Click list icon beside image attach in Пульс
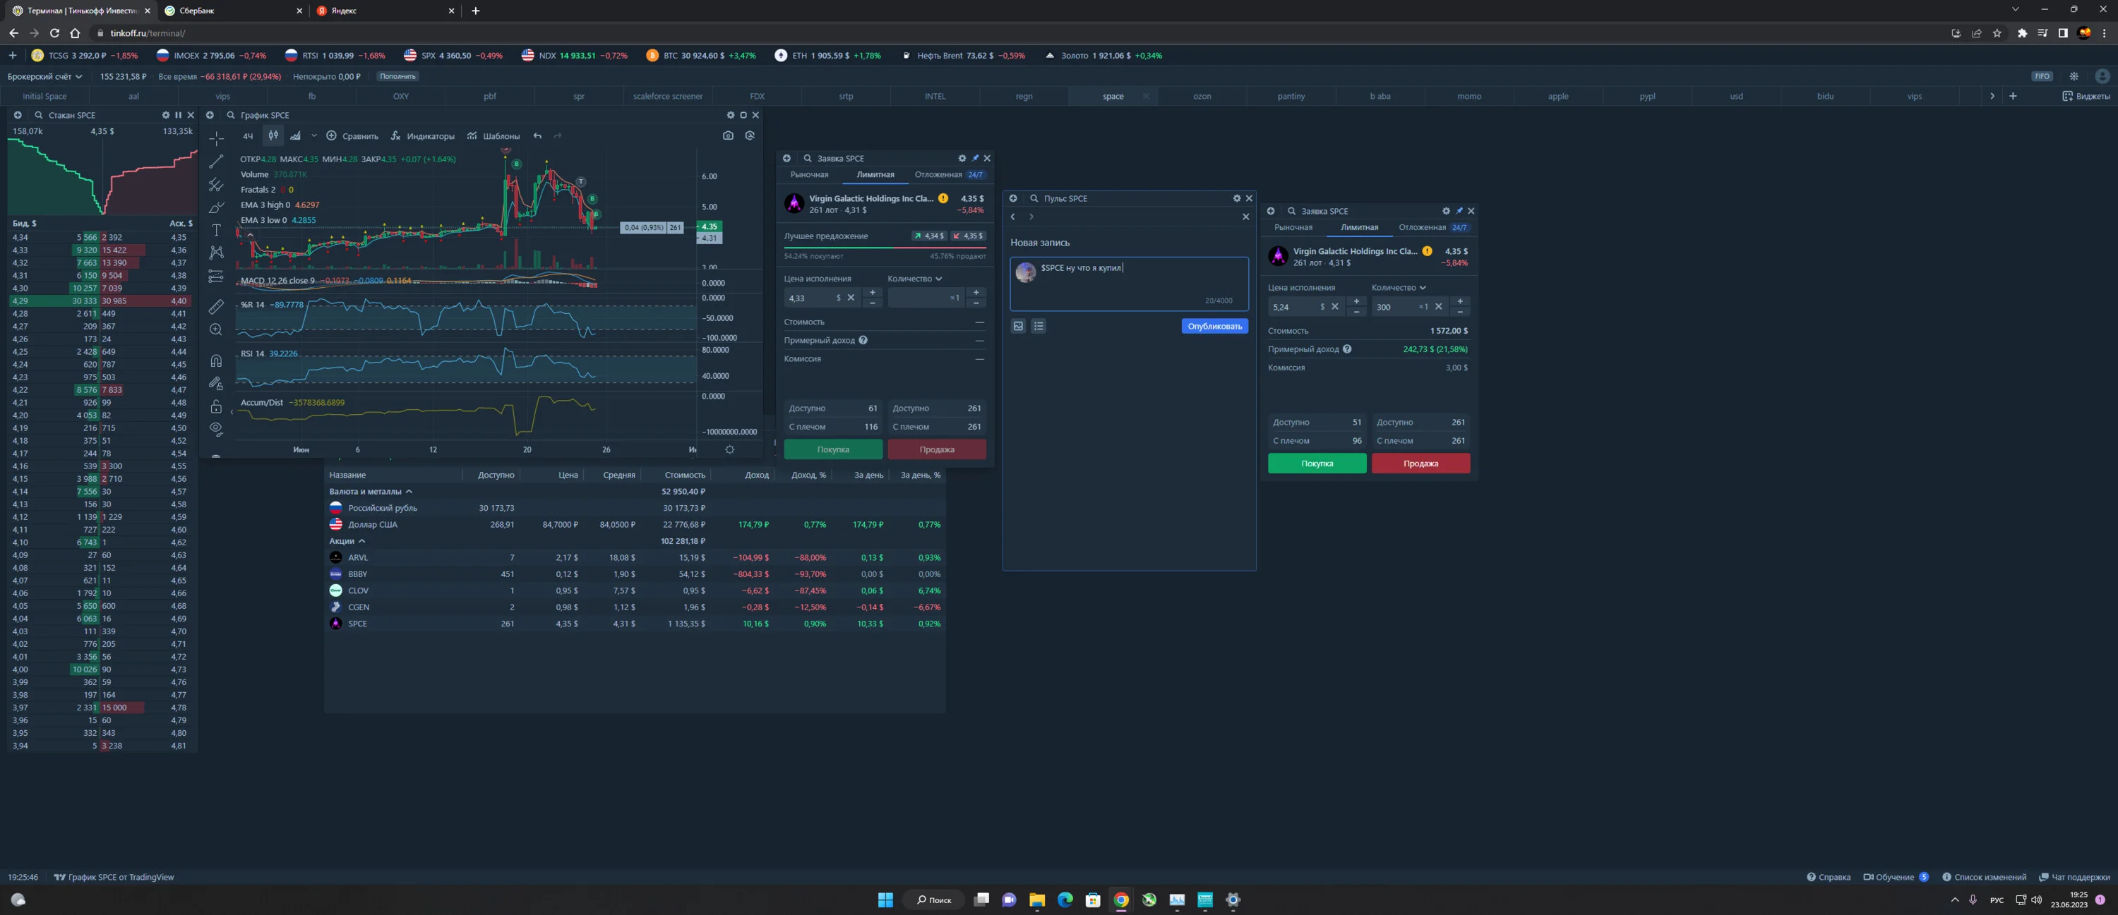 pos(1039,326)
